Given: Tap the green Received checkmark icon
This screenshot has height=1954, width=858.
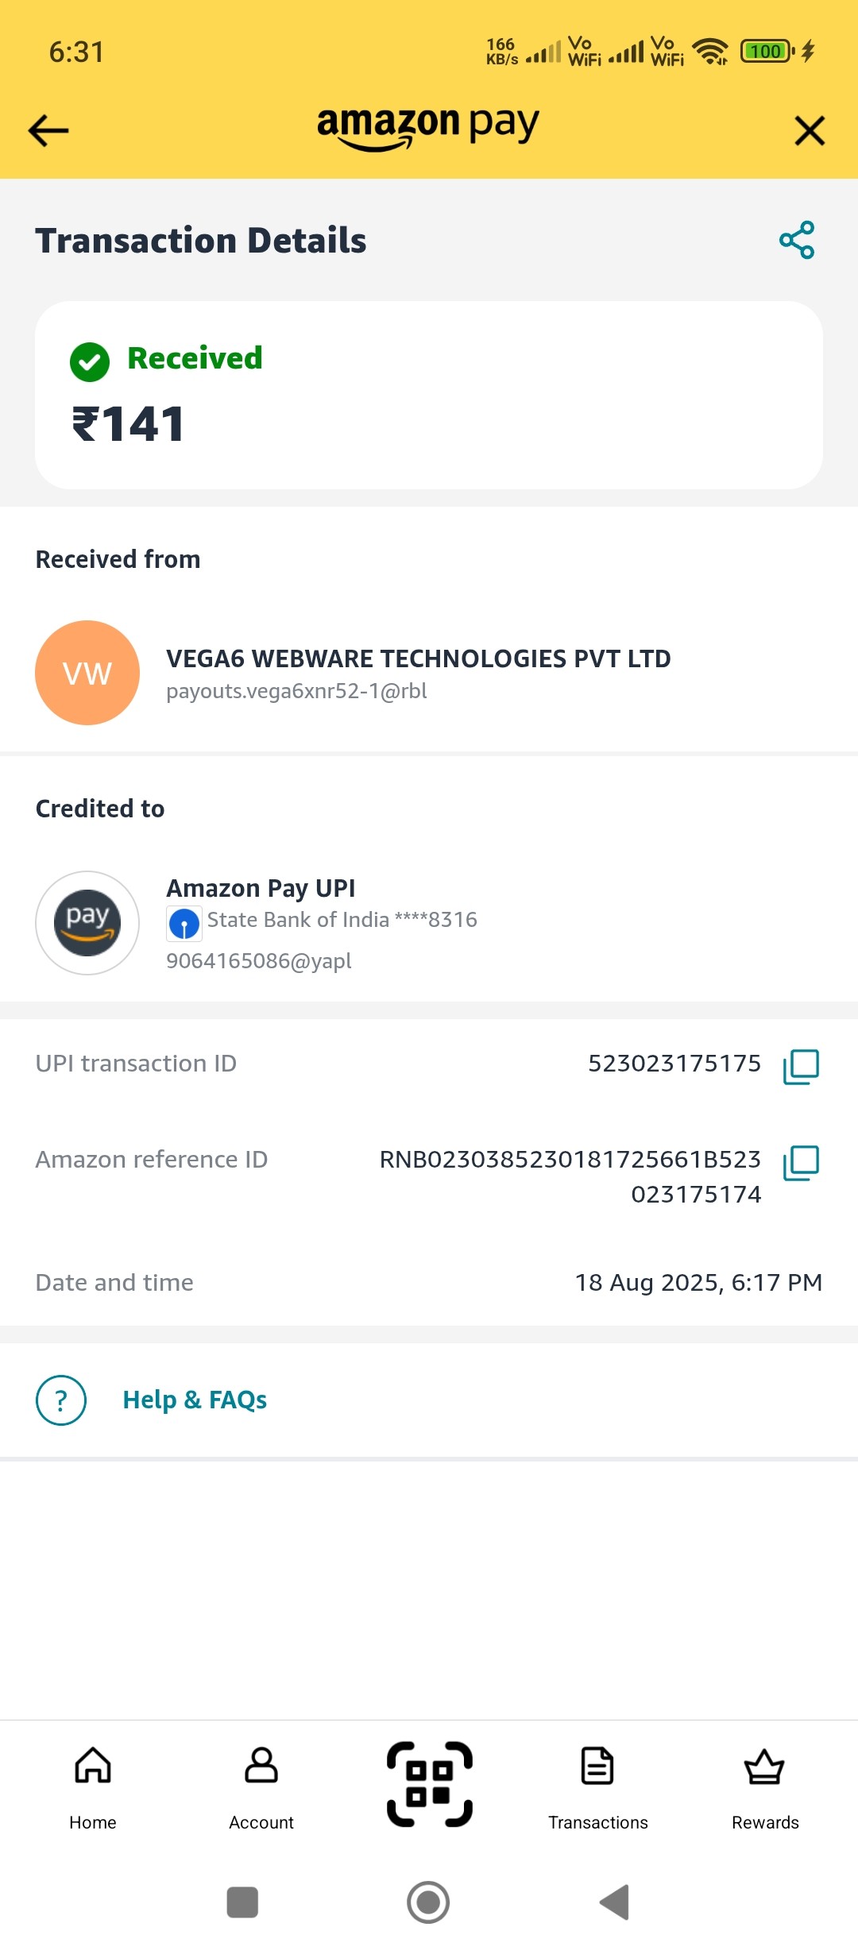Looking at the screenshot, I should [90, 362].
